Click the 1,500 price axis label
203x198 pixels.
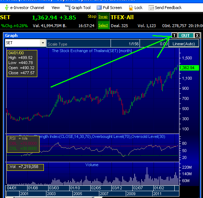tap(187, 58)
